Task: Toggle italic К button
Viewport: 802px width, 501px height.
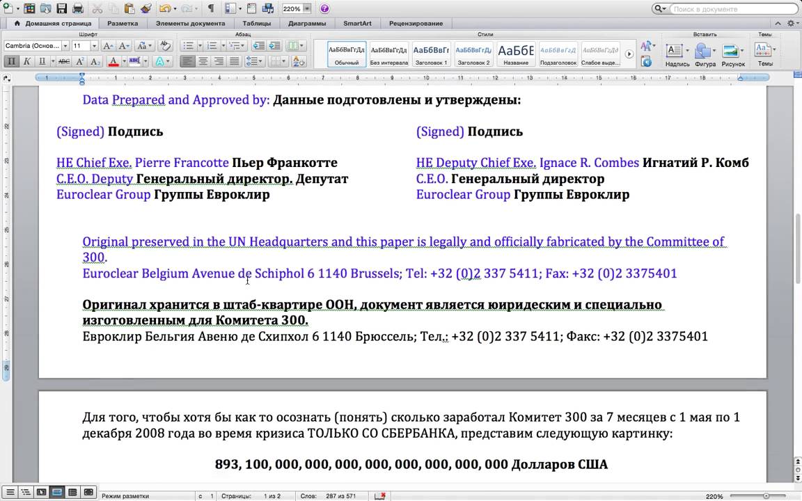Action: tap(27, 61)
